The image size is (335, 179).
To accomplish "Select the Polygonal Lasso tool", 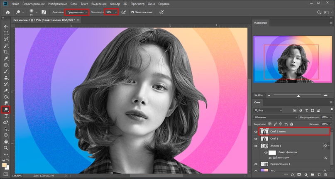I will 6,39.
